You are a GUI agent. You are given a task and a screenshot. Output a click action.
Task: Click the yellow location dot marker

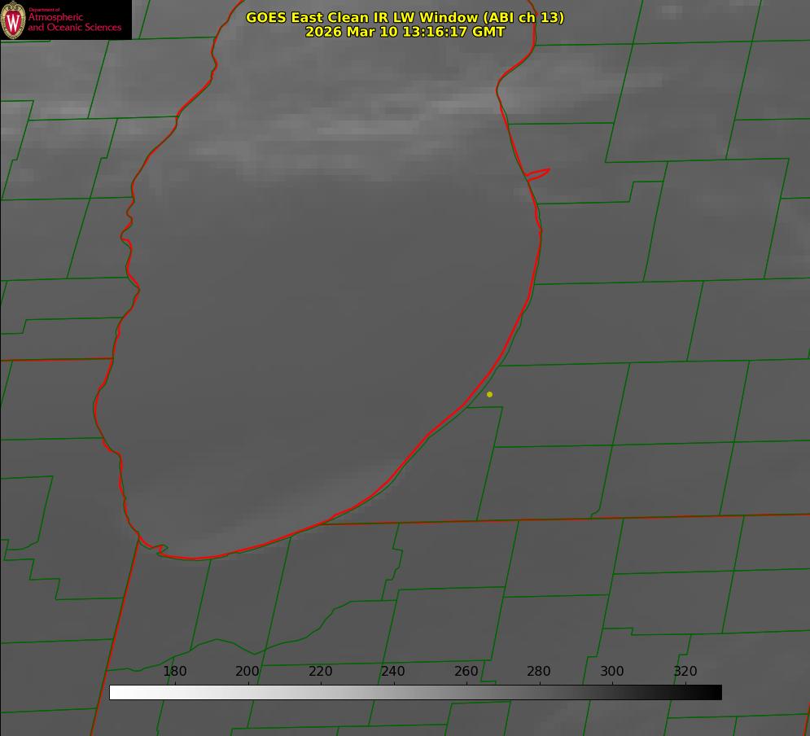click(x=489, y=394)
